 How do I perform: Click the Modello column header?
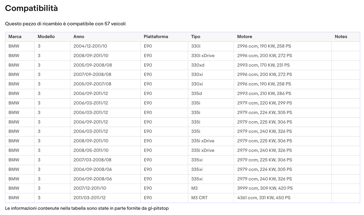(x=46, y=37)
